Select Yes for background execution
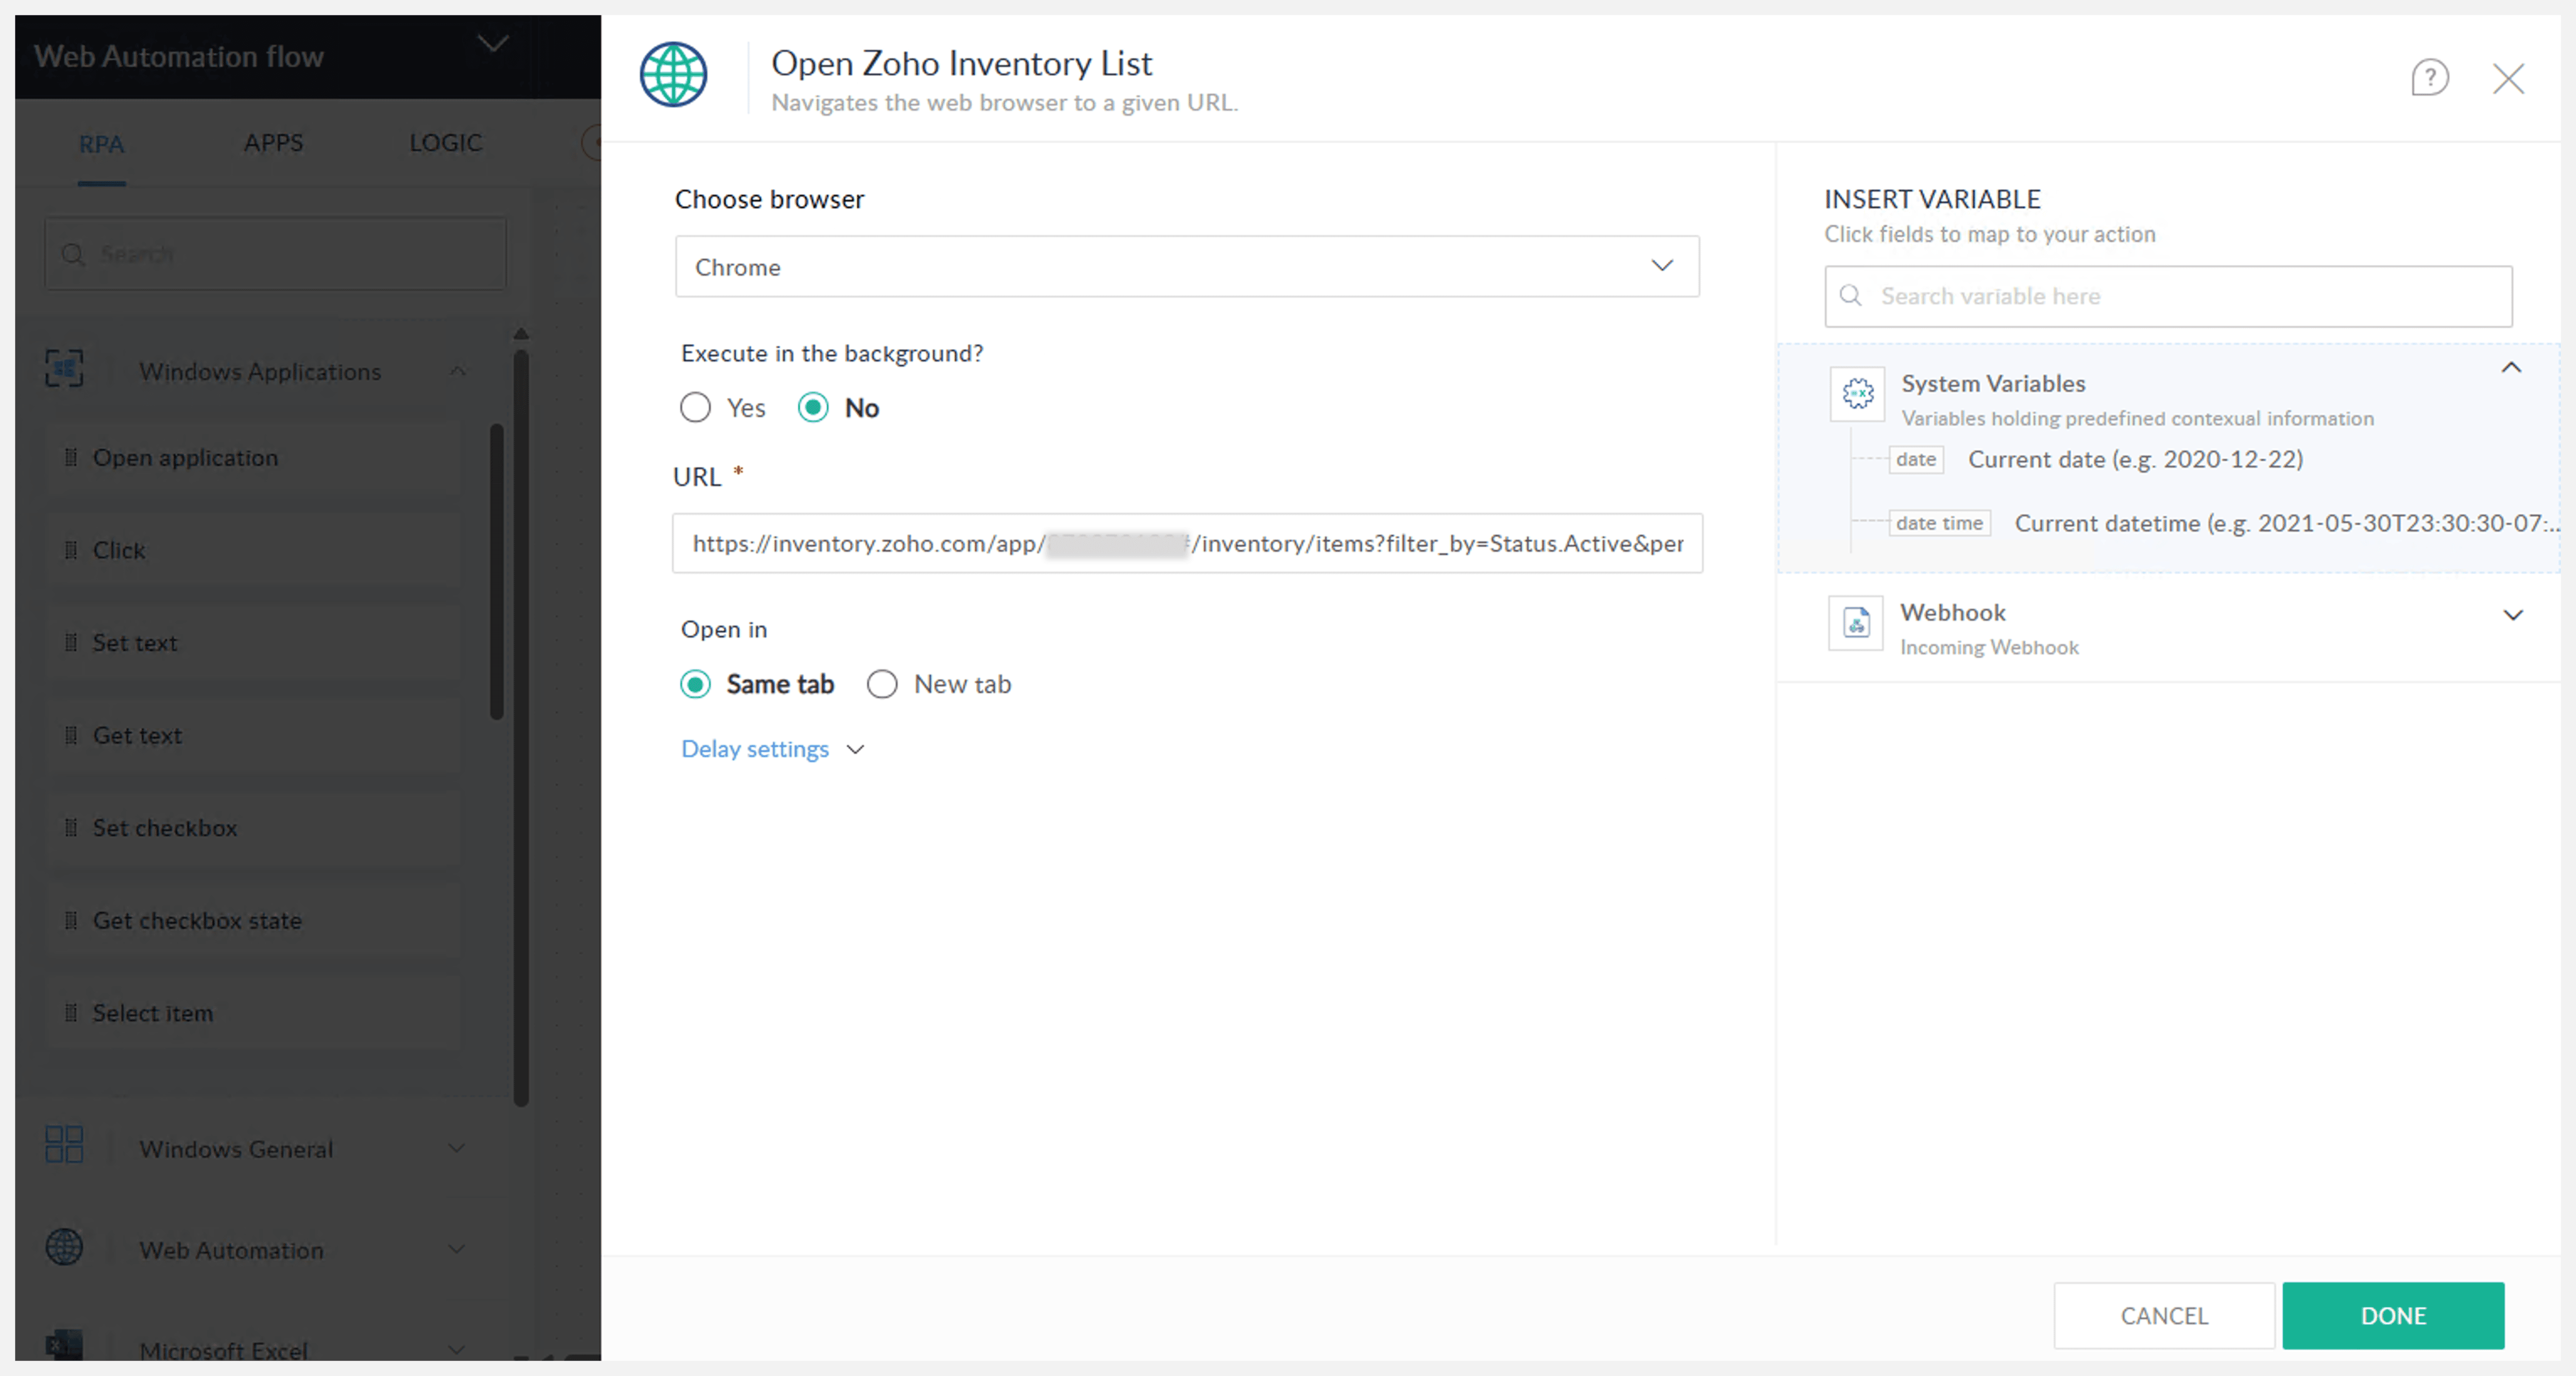The width and height of the screenshot is (2576, 1376). 695,408
